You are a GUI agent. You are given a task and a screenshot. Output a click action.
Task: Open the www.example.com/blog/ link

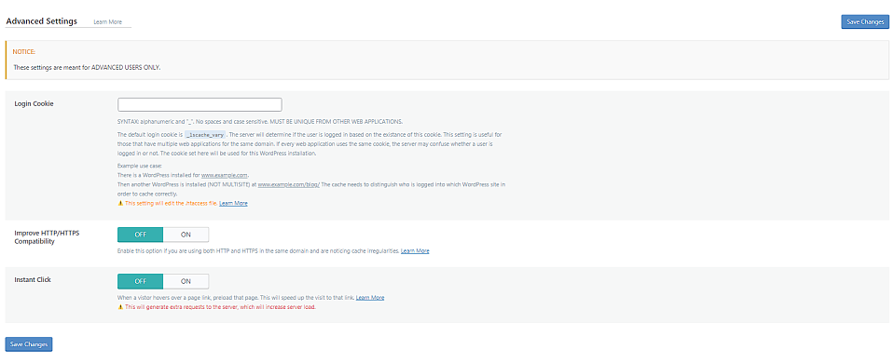click(289, 184)
